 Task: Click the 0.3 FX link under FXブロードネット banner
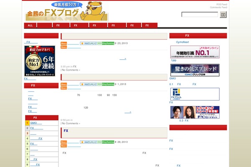[184, 121]
